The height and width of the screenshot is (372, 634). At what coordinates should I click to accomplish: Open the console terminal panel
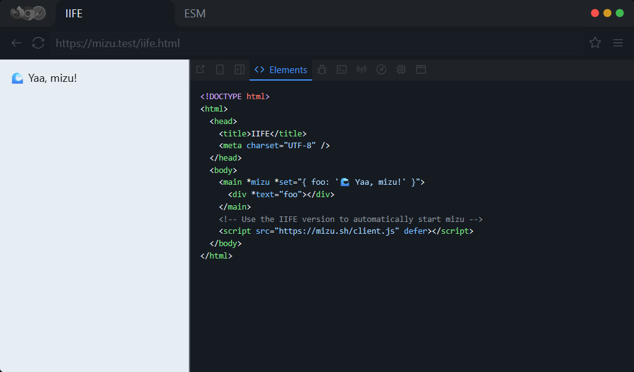click(342, 69)
